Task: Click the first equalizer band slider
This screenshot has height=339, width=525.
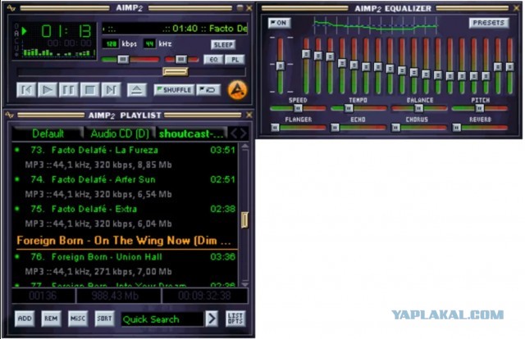Action: point(306,53)
